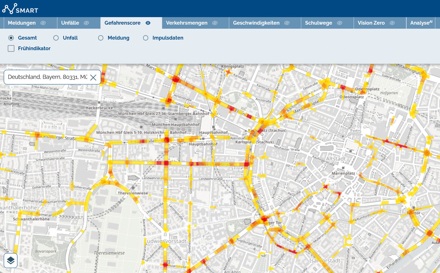This screenshot has height=273, width=440.
Task: Toggle Unfälle layer visibility eye icon
Action: click(86, 23)
